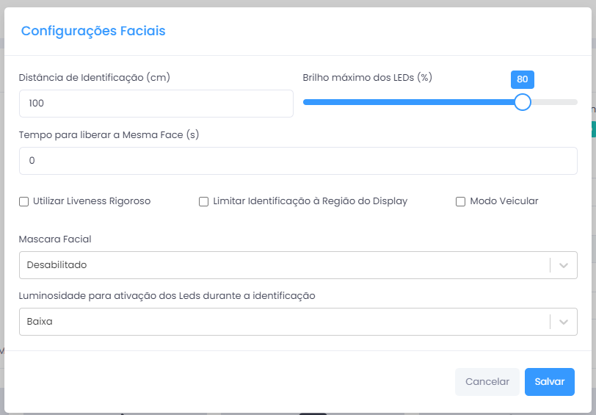The height and width of the screenshot is (415, 596).
Task: Click the Limitar Identificação label text
Action: (x=310, y=201)
